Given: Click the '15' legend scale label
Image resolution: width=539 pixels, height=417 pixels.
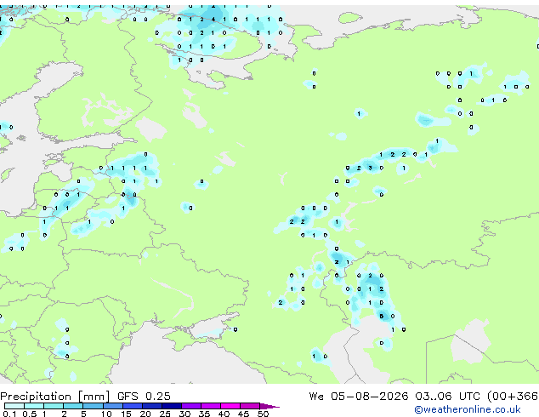Looking at the screenshot, I should pyautogui.click(x=126, y=414).
